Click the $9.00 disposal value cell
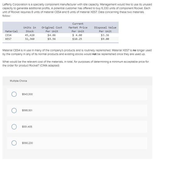The width and height of the screenshot is (170, 179). (x=105, y=39)
